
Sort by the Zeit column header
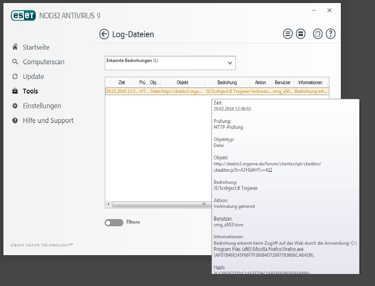click(122, 82)
